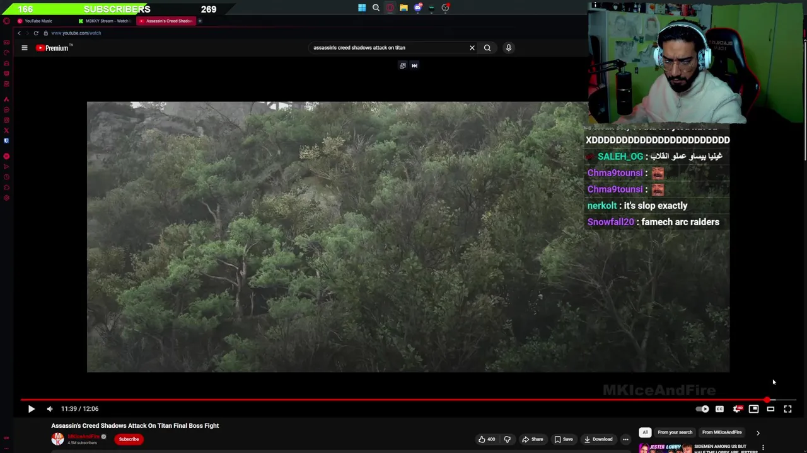Viewport: 807px width, 453px height.
Task: Click nerkolt username in chat overlay
Action: coord(602,206)
